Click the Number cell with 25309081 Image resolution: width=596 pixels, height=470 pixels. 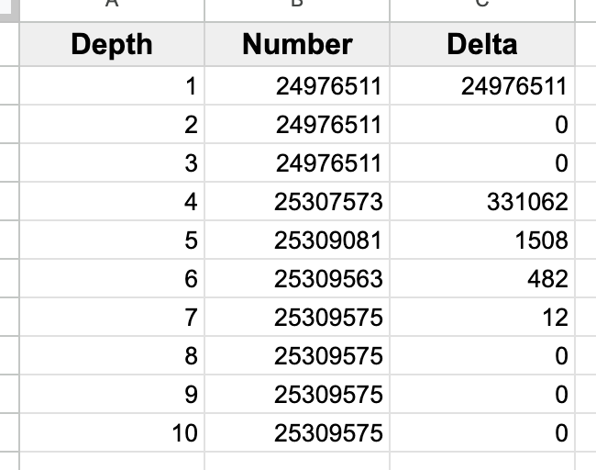click(x=297, y=240)
